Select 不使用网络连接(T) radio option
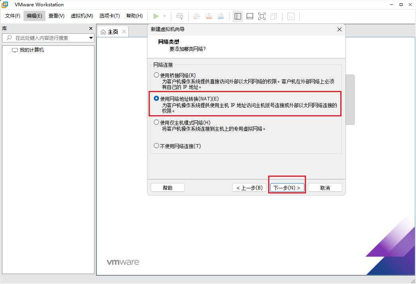This screenshot has width=416, height=284. click(x=156, y=146)
